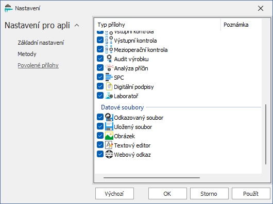
Task: Click the Analýza příčin fishbone icon
Action: 109,68
